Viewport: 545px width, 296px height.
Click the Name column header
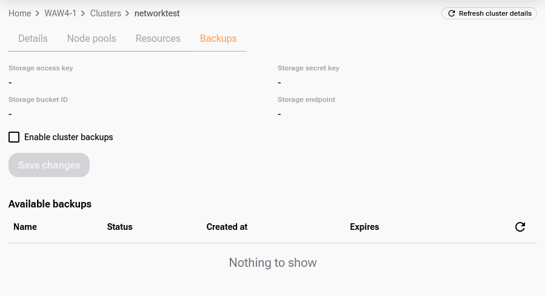pos(25,227)
